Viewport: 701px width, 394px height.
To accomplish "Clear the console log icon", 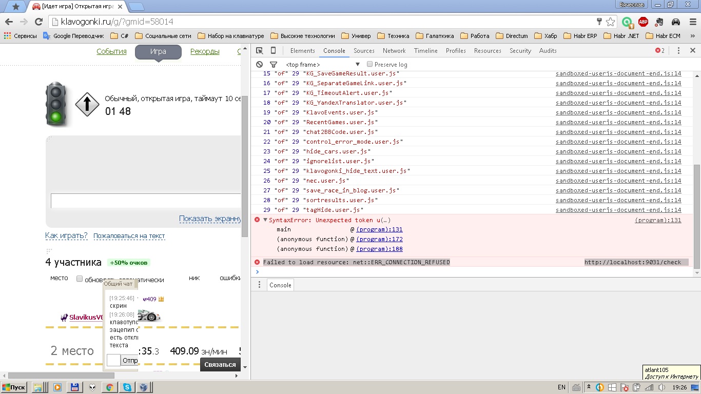I will pyautogui.click(x=259, y=65).
